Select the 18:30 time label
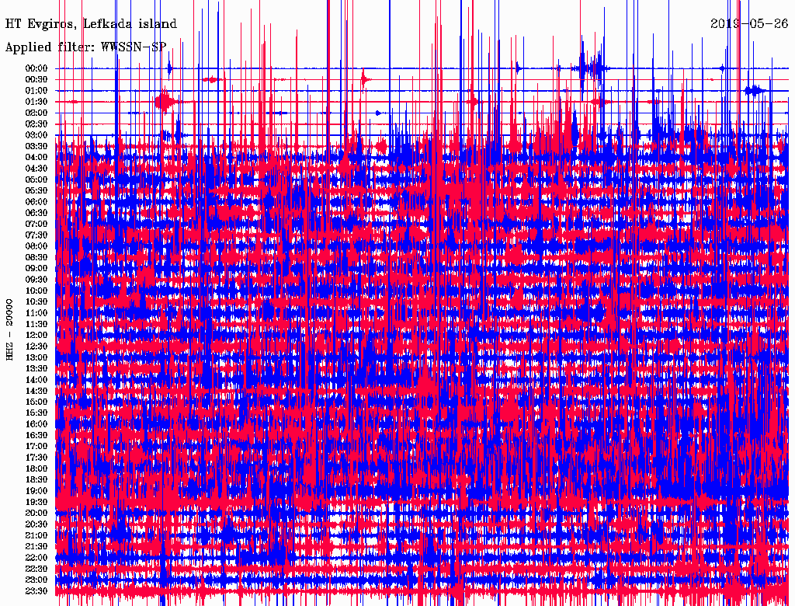Viewport: 795px width, 606px height. point(36,480)
